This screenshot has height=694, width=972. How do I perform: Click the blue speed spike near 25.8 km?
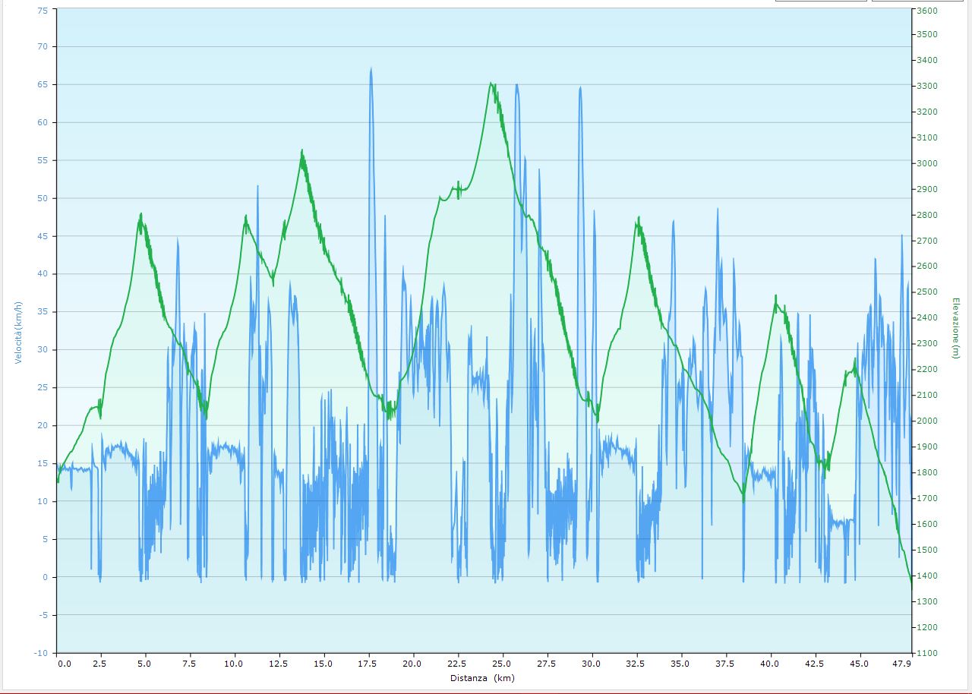516,86
